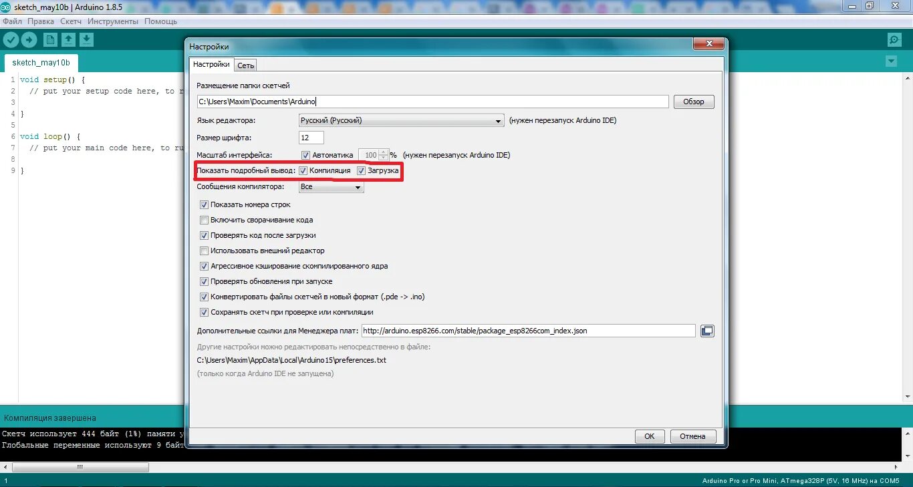The width and height of the screenshot is (913, 487).
Task: Open the Скетч menu
Action: pyautogui.click(x=71, y=21)
